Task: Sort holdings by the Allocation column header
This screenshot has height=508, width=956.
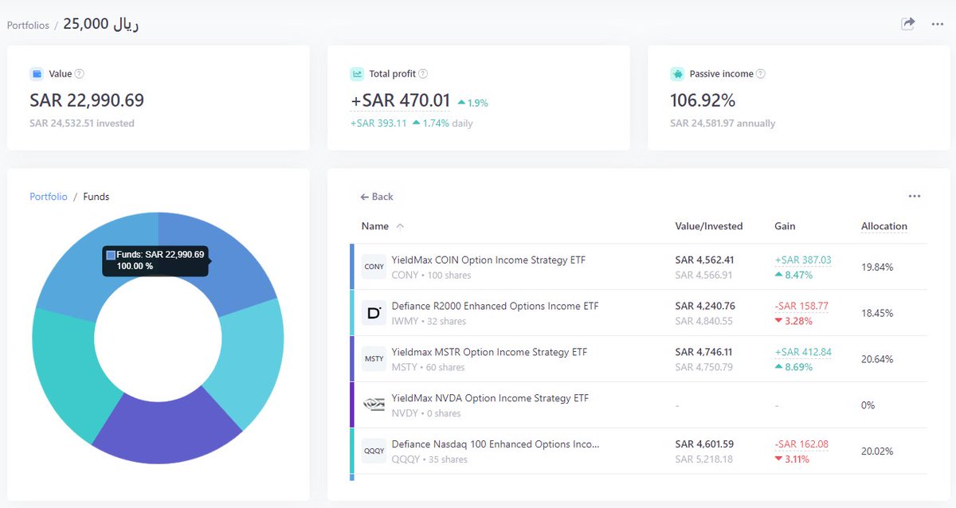Action: (x=884, y=226)
